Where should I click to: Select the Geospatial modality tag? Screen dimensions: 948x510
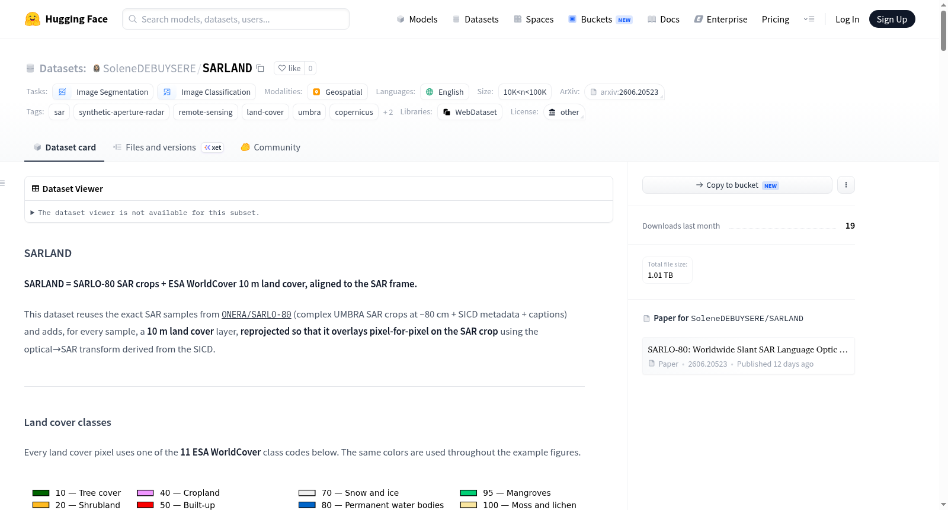(x=337, y=92)
